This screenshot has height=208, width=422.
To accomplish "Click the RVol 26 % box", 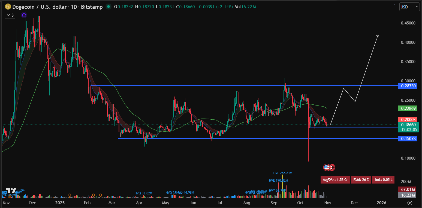I will pos(361,180).
